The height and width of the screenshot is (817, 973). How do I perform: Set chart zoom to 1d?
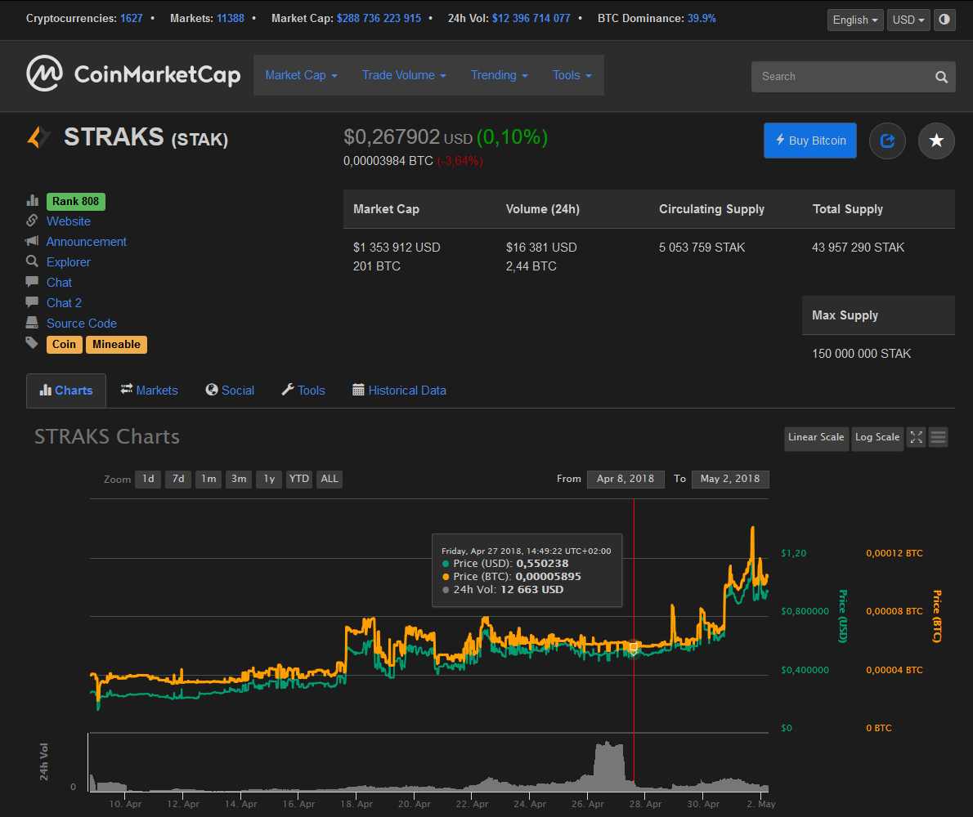148,479
